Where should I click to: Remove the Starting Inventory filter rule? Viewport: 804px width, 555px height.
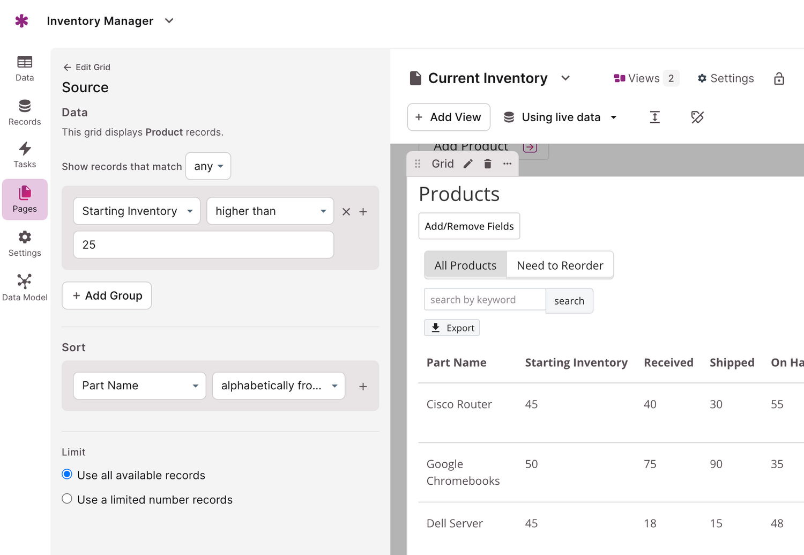point(346,212)
